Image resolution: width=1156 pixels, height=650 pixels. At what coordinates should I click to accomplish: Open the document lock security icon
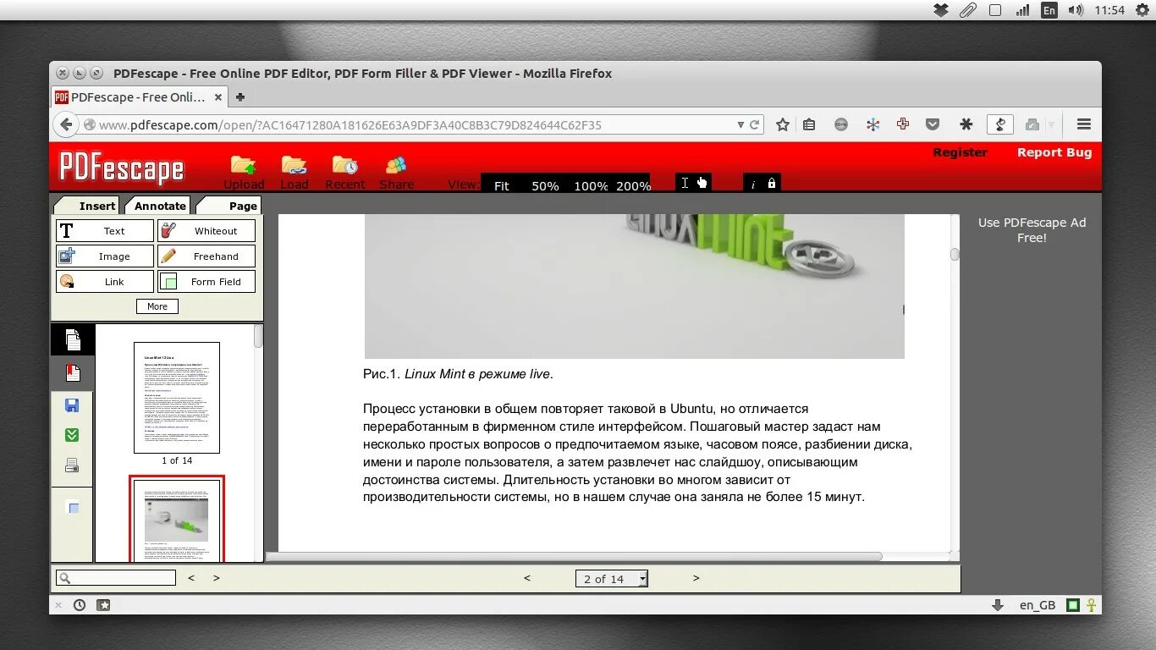pyautogui.click(x=771, y=183)
